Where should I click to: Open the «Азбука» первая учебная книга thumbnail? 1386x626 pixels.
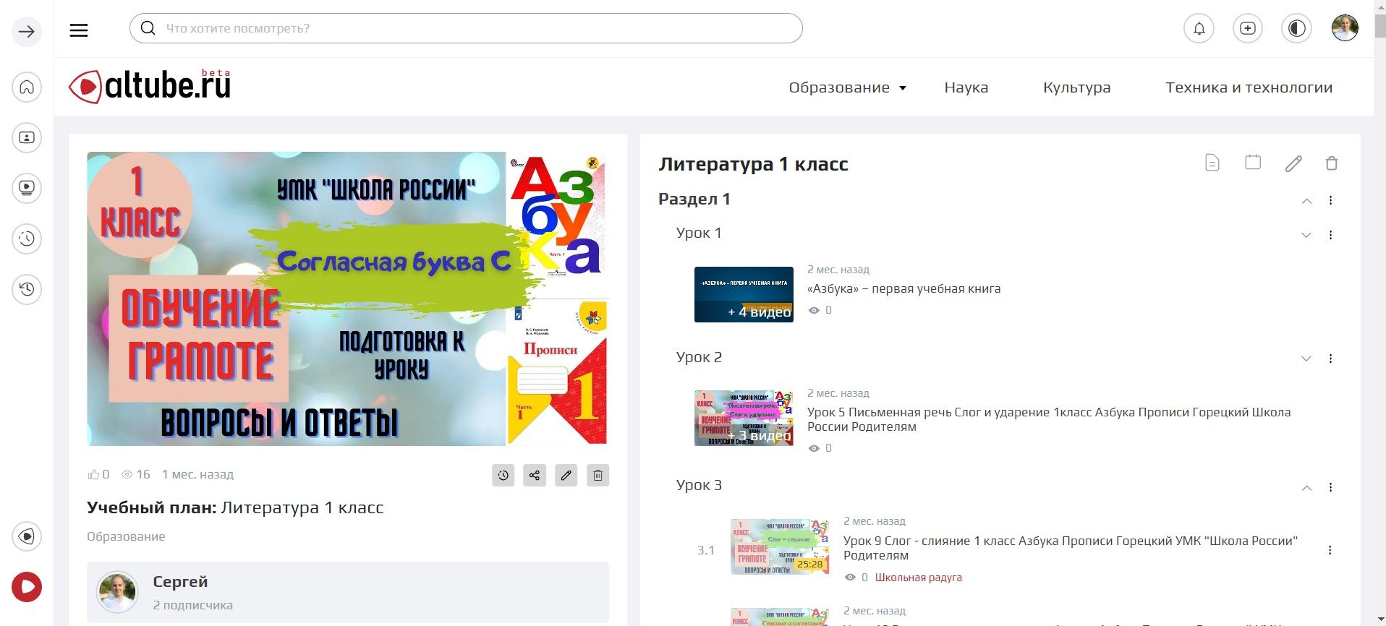tap(744, 294)
